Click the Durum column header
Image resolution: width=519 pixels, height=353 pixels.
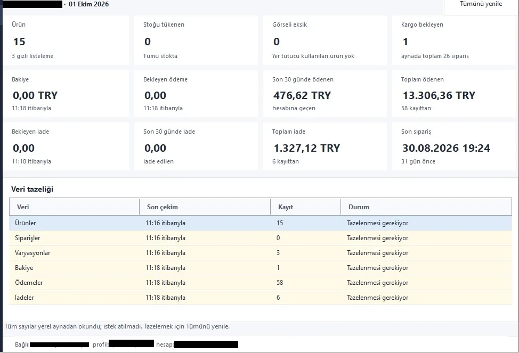(426, 207)
